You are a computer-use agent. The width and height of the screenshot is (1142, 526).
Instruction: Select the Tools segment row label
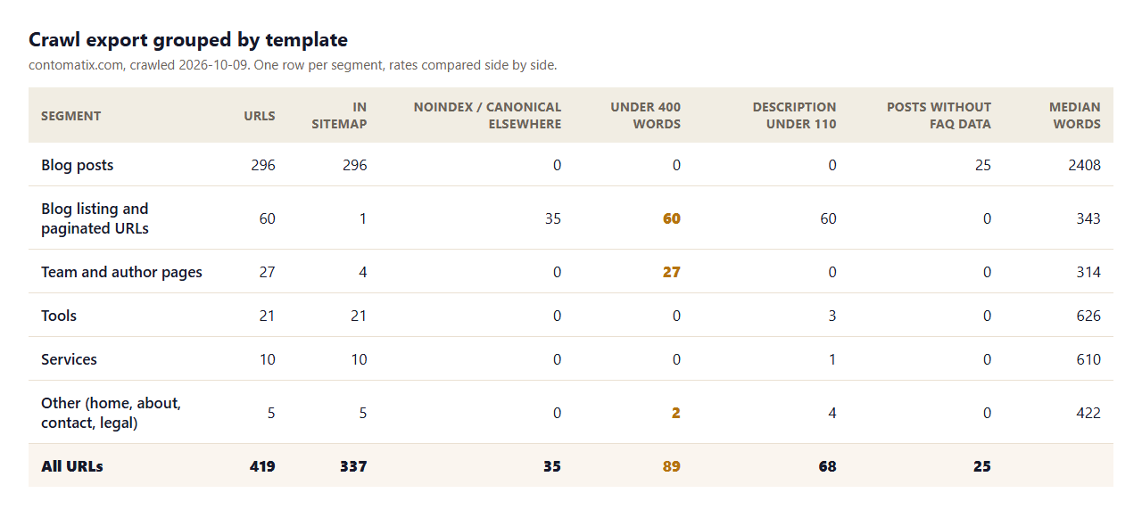59,316
